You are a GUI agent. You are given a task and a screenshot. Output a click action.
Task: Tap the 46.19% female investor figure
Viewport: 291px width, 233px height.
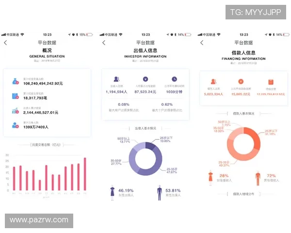[126, 190]
